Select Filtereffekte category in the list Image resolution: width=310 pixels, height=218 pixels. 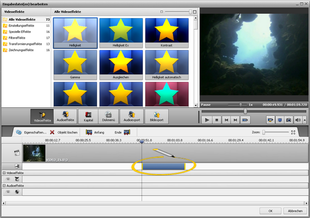tap(15, 38)
